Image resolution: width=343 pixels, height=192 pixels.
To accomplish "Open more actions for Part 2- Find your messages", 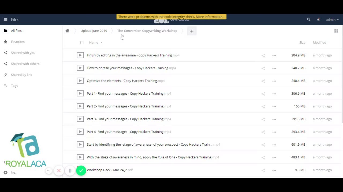I will tap(274, 106).
